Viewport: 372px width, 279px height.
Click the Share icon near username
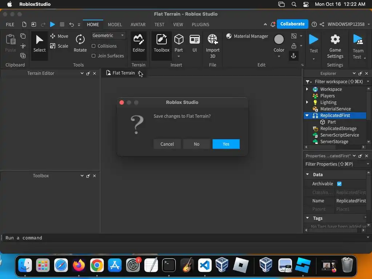[322, 24]
